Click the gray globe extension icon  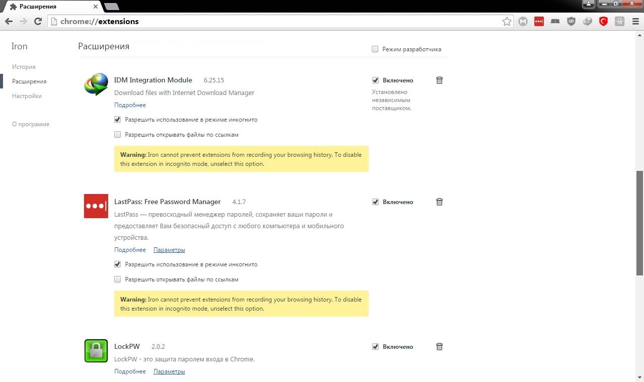(587, 21)
